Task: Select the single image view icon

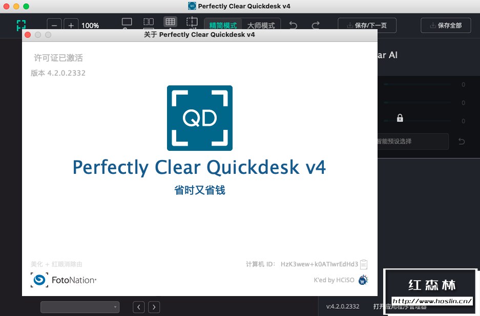Action: (x=127, y=22)
